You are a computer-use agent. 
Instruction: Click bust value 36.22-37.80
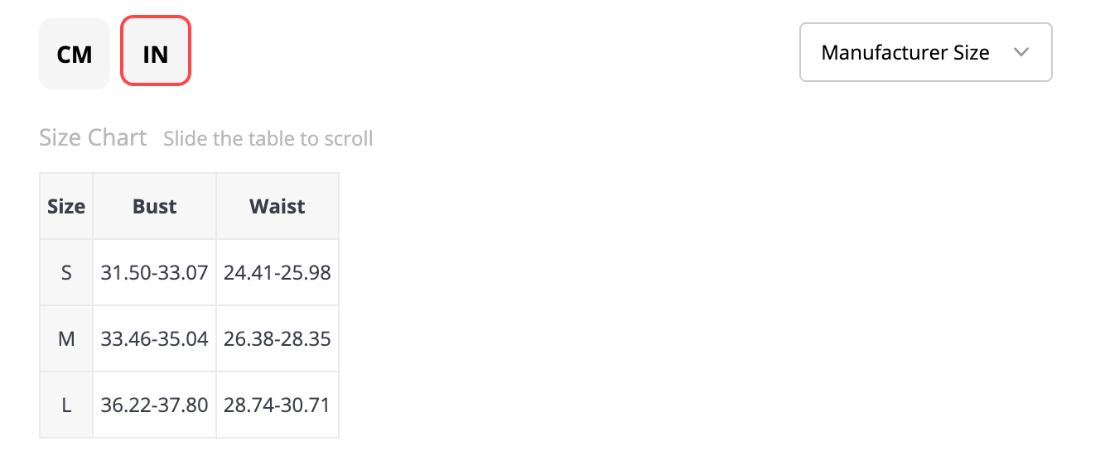pyautogui.click(x=155, y=405)
